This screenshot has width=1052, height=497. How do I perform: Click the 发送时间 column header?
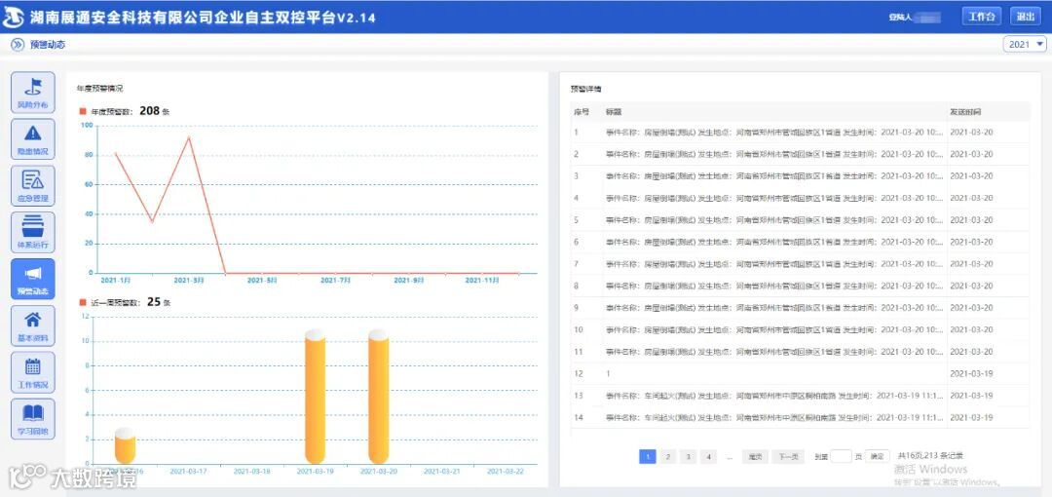[x=965, y=112]
